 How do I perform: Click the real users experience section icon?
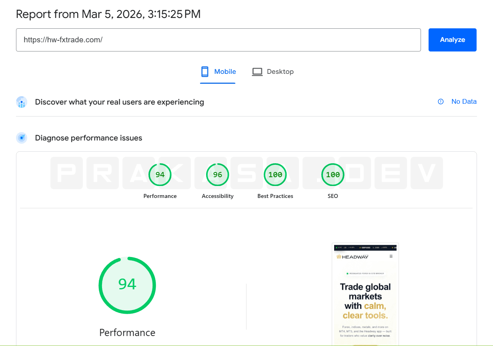point(21,102)
